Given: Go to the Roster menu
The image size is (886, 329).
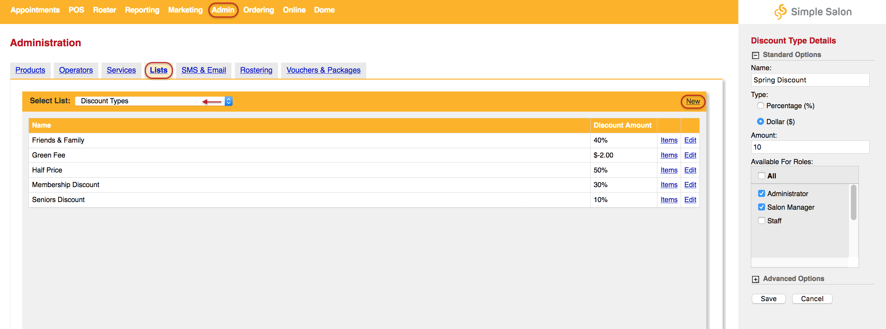Looking at the screenshot, I should 105,10.
